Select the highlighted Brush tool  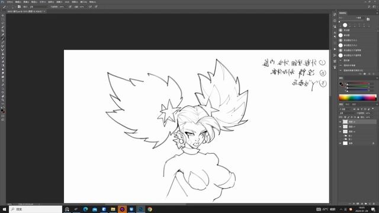3,38
